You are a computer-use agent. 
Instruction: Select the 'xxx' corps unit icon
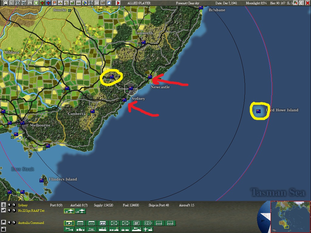(91, 223)
